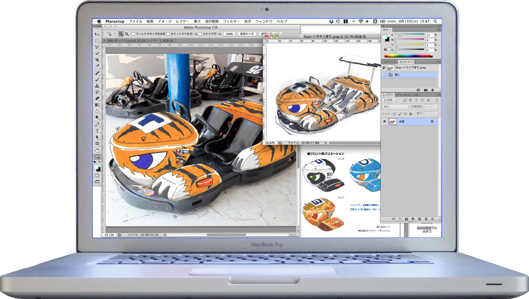Viewport: 529px width, 299px height.
Task: Click the History panel new snapshot camera icon
Action: [426, 90]
